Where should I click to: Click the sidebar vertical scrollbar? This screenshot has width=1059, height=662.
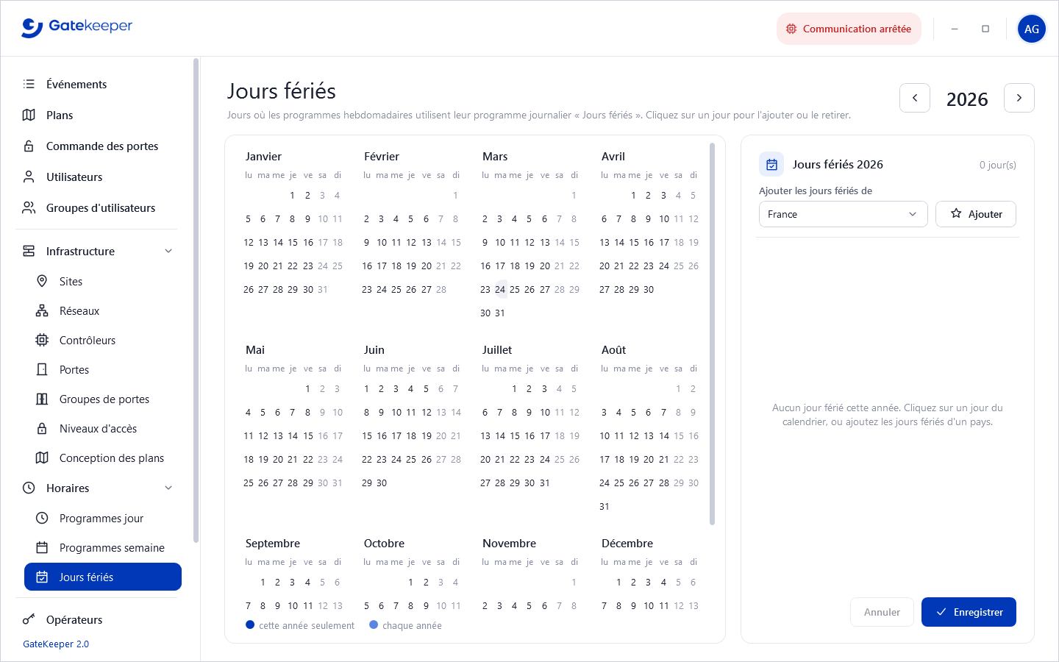pos(196,300)
